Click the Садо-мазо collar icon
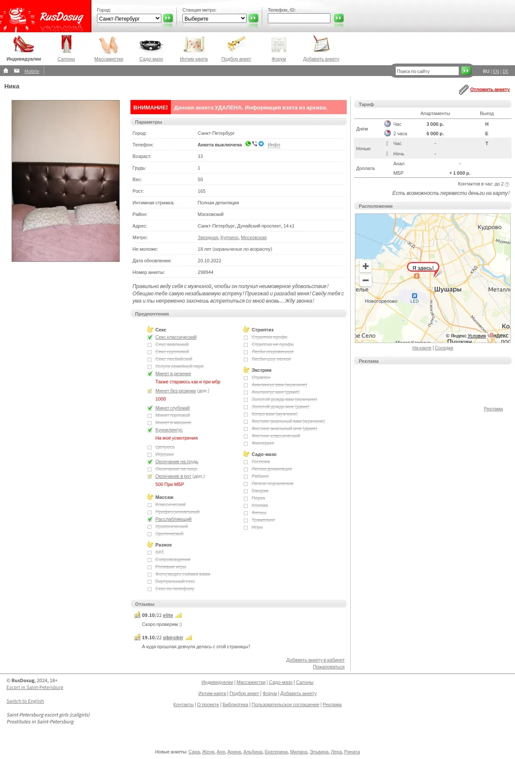This screenshot has height=759, width=515. pos(151,45)
